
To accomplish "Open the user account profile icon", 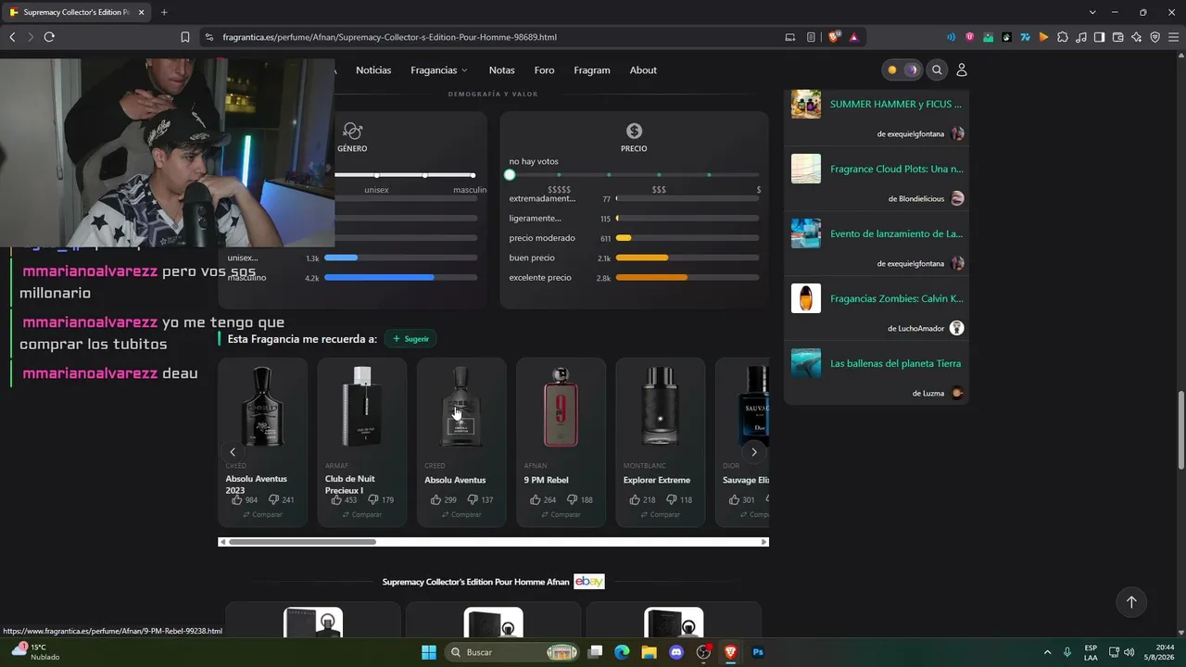I will [x=961, y=69].
